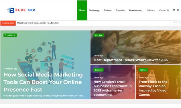Viewport: 181px width, 108px height.
Task: Click the social media article excerpt text
Action: point(44,96)
